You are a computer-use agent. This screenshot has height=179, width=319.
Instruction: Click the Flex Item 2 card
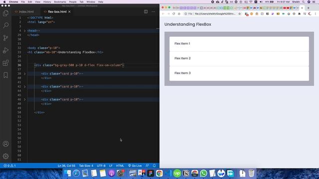click(x=239, y=59)
